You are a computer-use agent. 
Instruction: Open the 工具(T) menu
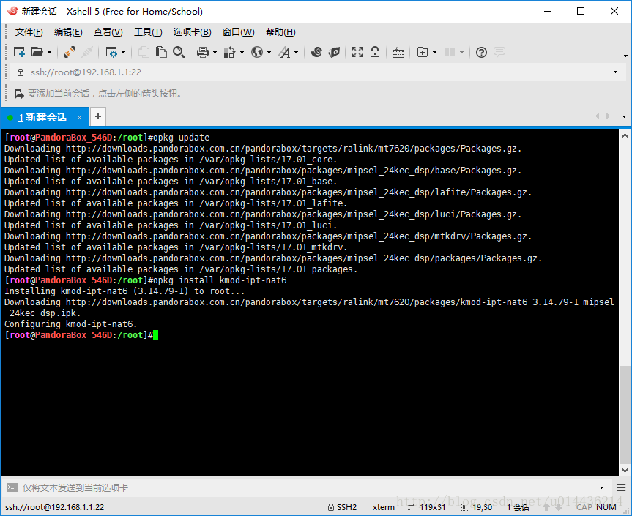pyautogui.click(x=148, y=32)
